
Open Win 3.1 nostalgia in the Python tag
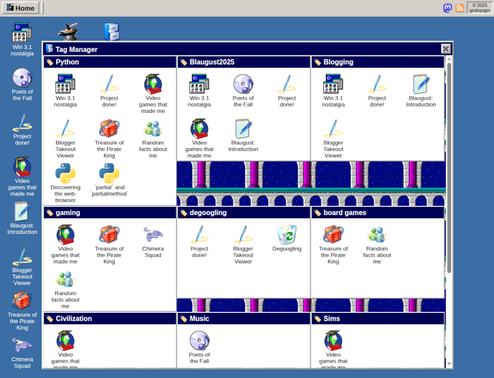pyautogui.click(x=65, y=91)
